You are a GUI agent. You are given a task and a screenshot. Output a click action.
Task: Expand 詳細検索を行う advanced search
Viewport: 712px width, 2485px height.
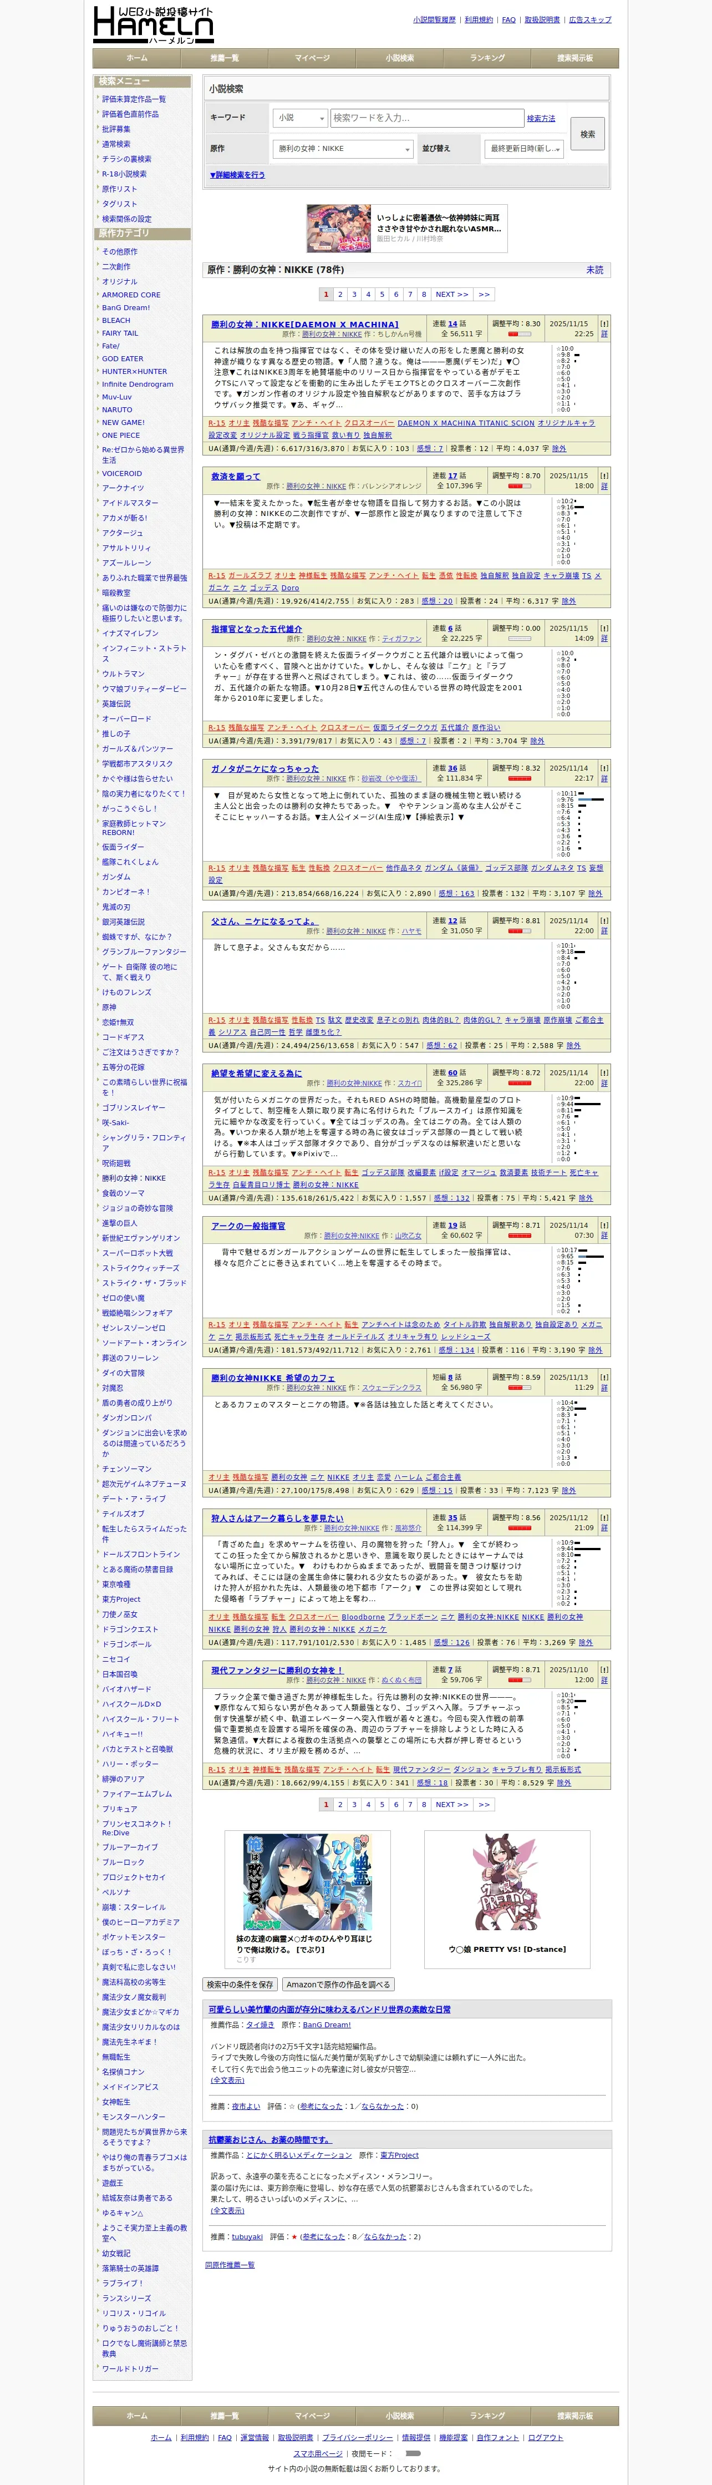tap(237, 175)
